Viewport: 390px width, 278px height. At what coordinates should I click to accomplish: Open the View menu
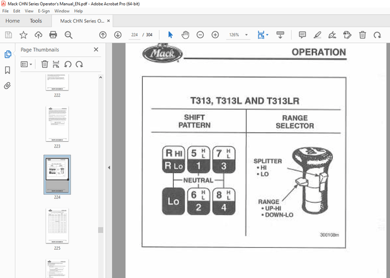tap(29, 11)
